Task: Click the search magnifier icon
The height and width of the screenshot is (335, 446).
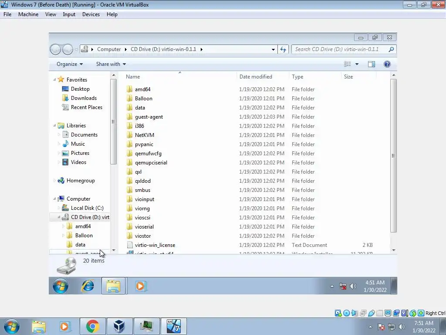Action: (x=391, y=49)
